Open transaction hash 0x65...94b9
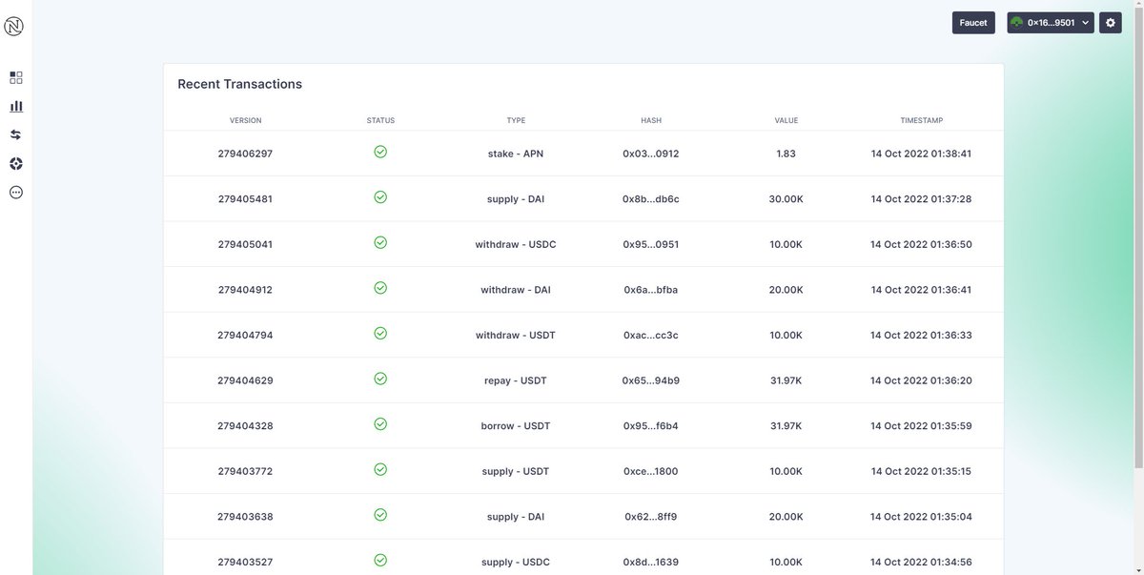 [x=651, y=380]
